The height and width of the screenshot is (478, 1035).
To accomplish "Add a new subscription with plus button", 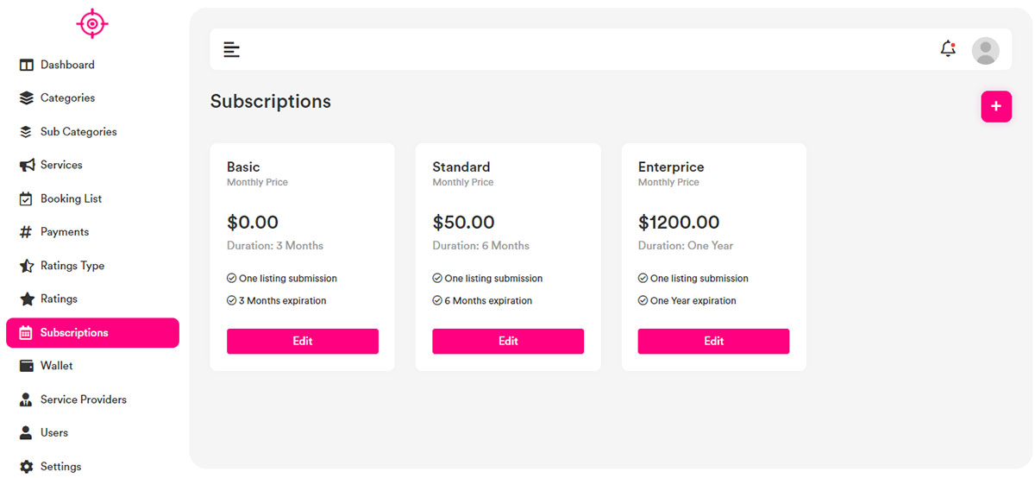I will pyautogui.click(x=995, y=106).
